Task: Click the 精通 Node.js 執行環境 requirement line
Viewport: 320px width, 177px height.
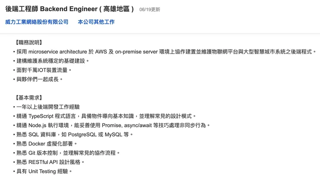Action: pos(112,125)
